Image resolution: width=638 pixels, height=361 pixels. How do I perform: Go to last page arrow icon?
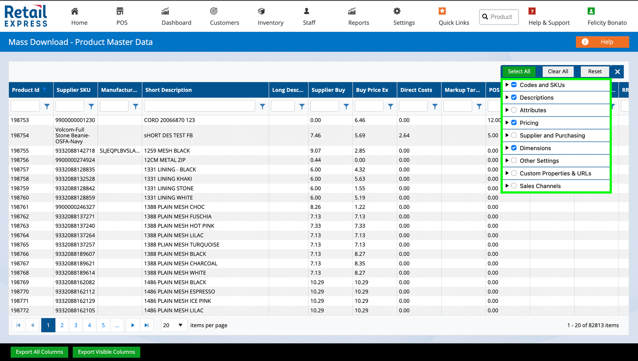pos(147,325)
